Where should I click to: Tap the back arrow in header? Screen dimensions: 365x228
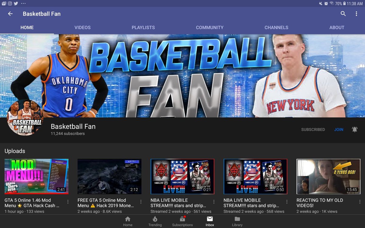pos(10,14)
